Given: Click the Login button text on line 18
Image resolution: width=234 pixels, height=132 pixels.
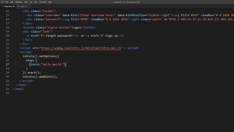Looking at the screenshot, I should (77, 27).
